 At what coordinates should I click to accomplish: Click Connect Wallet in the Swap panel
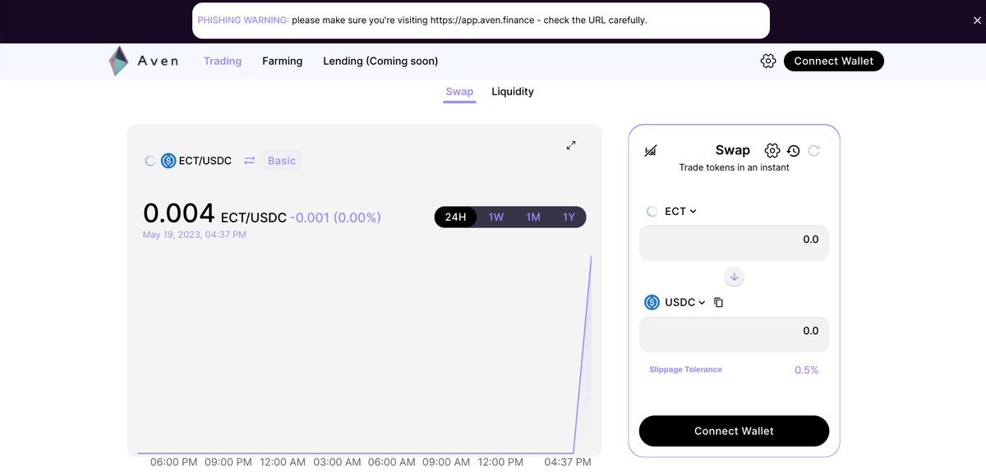pyautogui.click(x=734, y=431)
